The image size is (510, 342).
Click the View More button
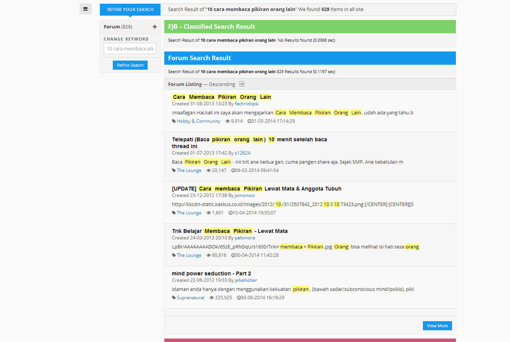point(437,326)
